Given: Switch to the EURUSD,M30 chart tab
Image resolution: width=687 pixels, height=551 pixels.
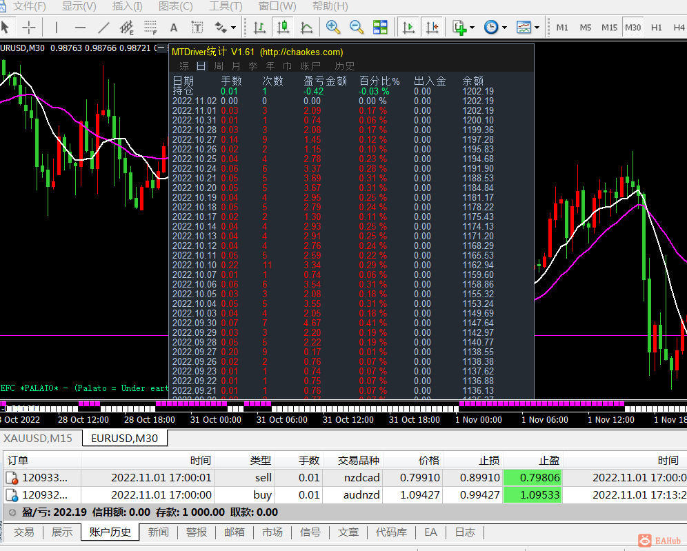Looking at the screenshot, I should coord(124,438).
